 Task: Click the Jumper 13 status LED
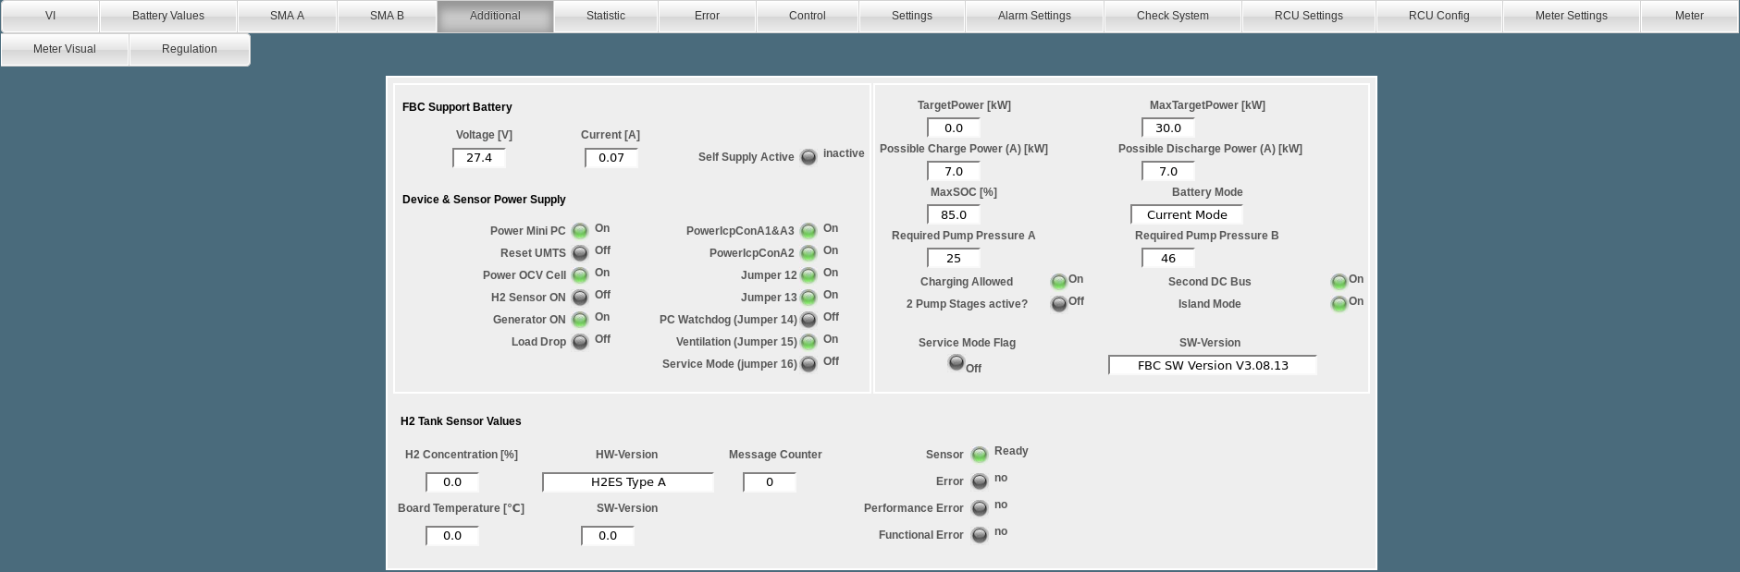pos(808,298)
